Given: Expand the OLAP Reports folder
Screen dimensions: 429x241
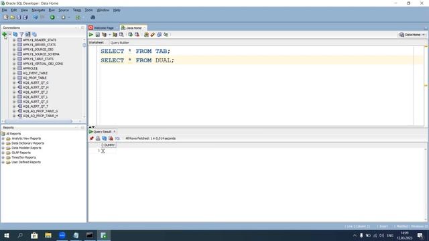Looking at the screenshot, I should coord(3,153).
